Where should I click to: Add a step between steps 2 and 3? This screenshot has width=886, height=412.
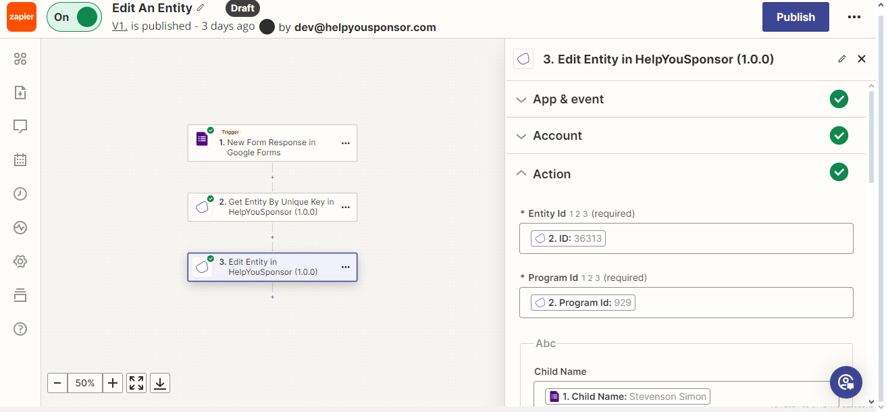coord(272,237)
